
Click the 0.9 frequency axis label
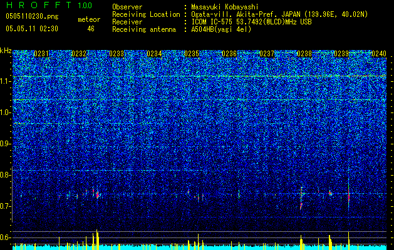[6, 144]
